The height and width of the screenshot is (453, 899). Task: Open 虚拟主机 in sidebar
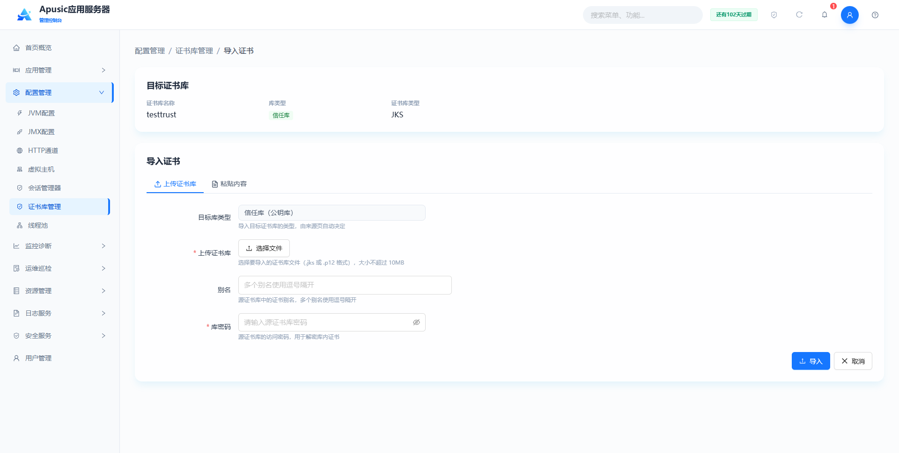60,169
